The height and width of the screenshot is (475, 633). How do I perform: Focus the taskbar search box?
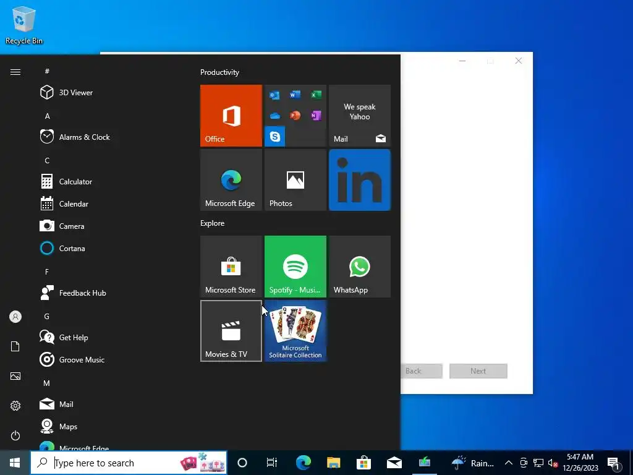(129, 463)
